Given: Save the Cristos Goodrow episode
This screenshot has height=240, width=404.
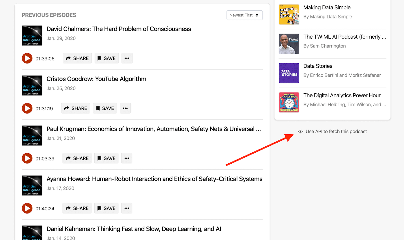Looking at the screenshot, I should point(105,108).
